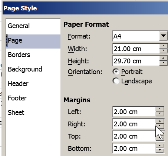Image resolution: width=168 pixels, height=156 pixels.
Task: Increase the paper Height spinner up arrow
Action: [164, 58]
